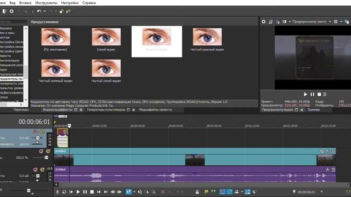Open the preview overlays dropdown arrow
The image size is (351, 197).
341,22
